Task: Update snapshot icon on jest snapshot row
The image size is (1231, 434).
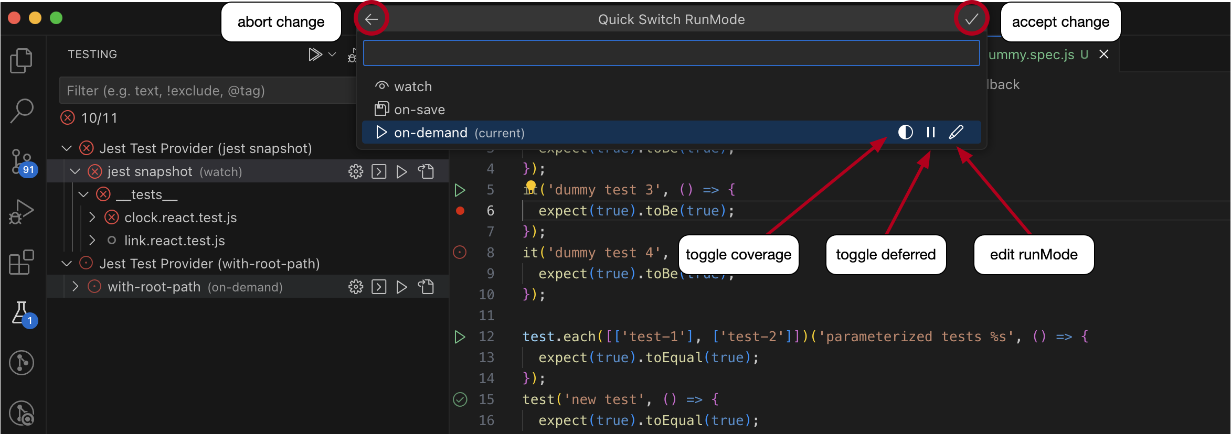Action: click(426, 171)
